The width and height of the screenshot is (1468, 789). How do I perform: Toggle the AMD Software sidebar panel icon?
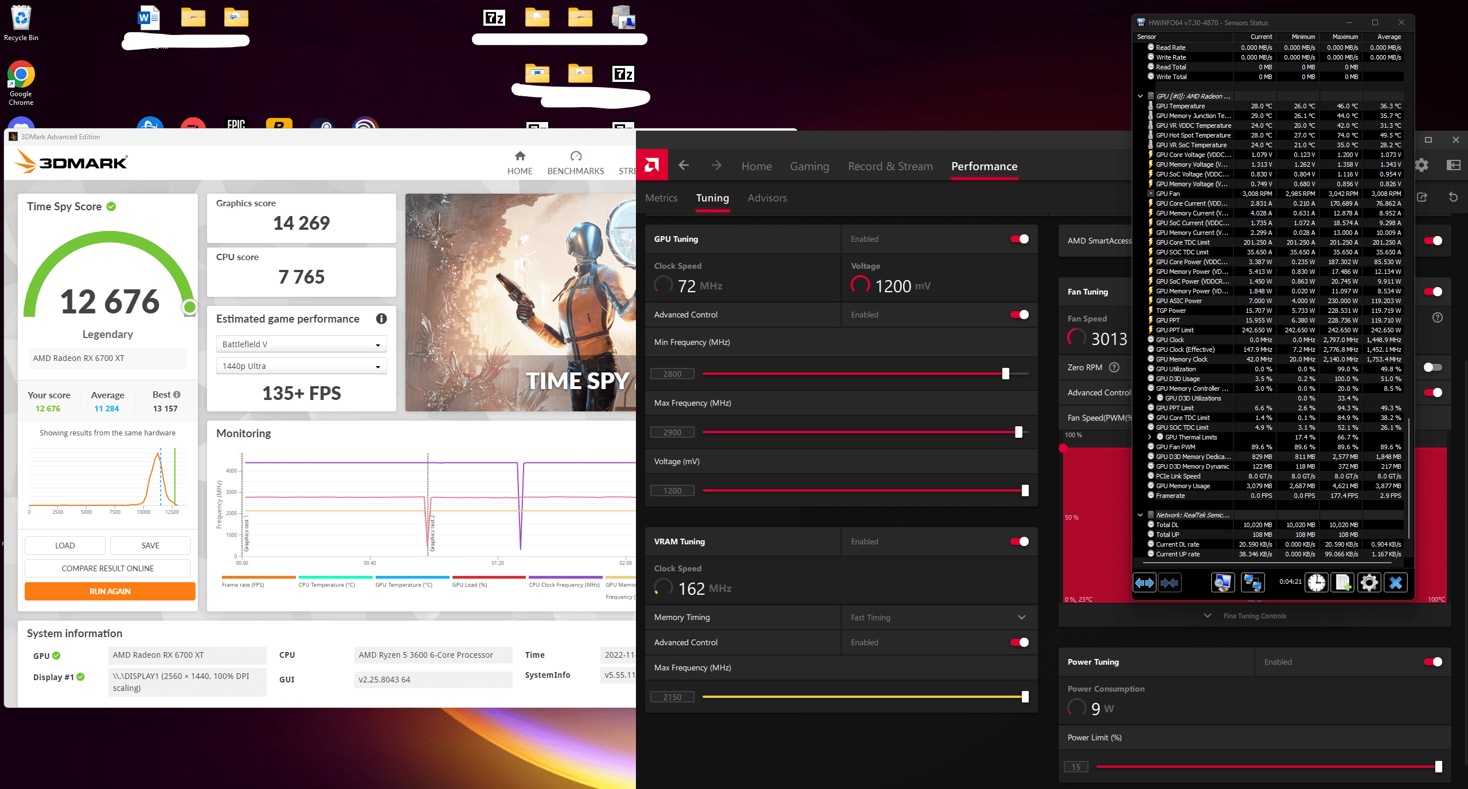[x=1454, y=166]
